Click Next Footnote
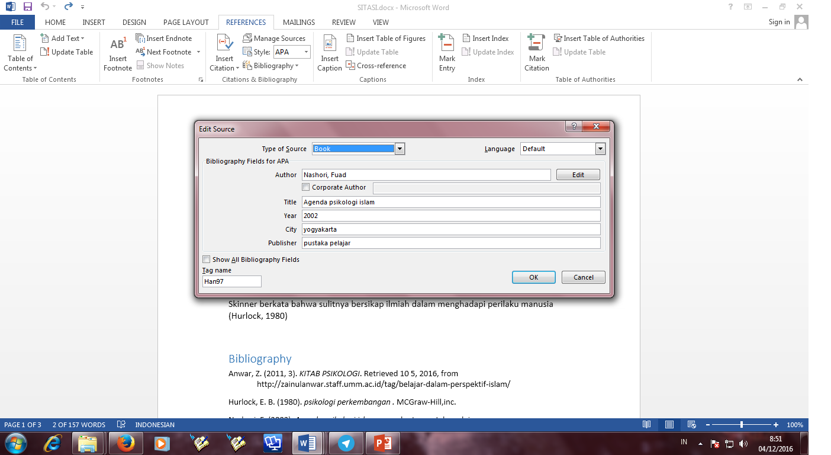The height and width of the screenshot is (455, 831). click(164, 52)
